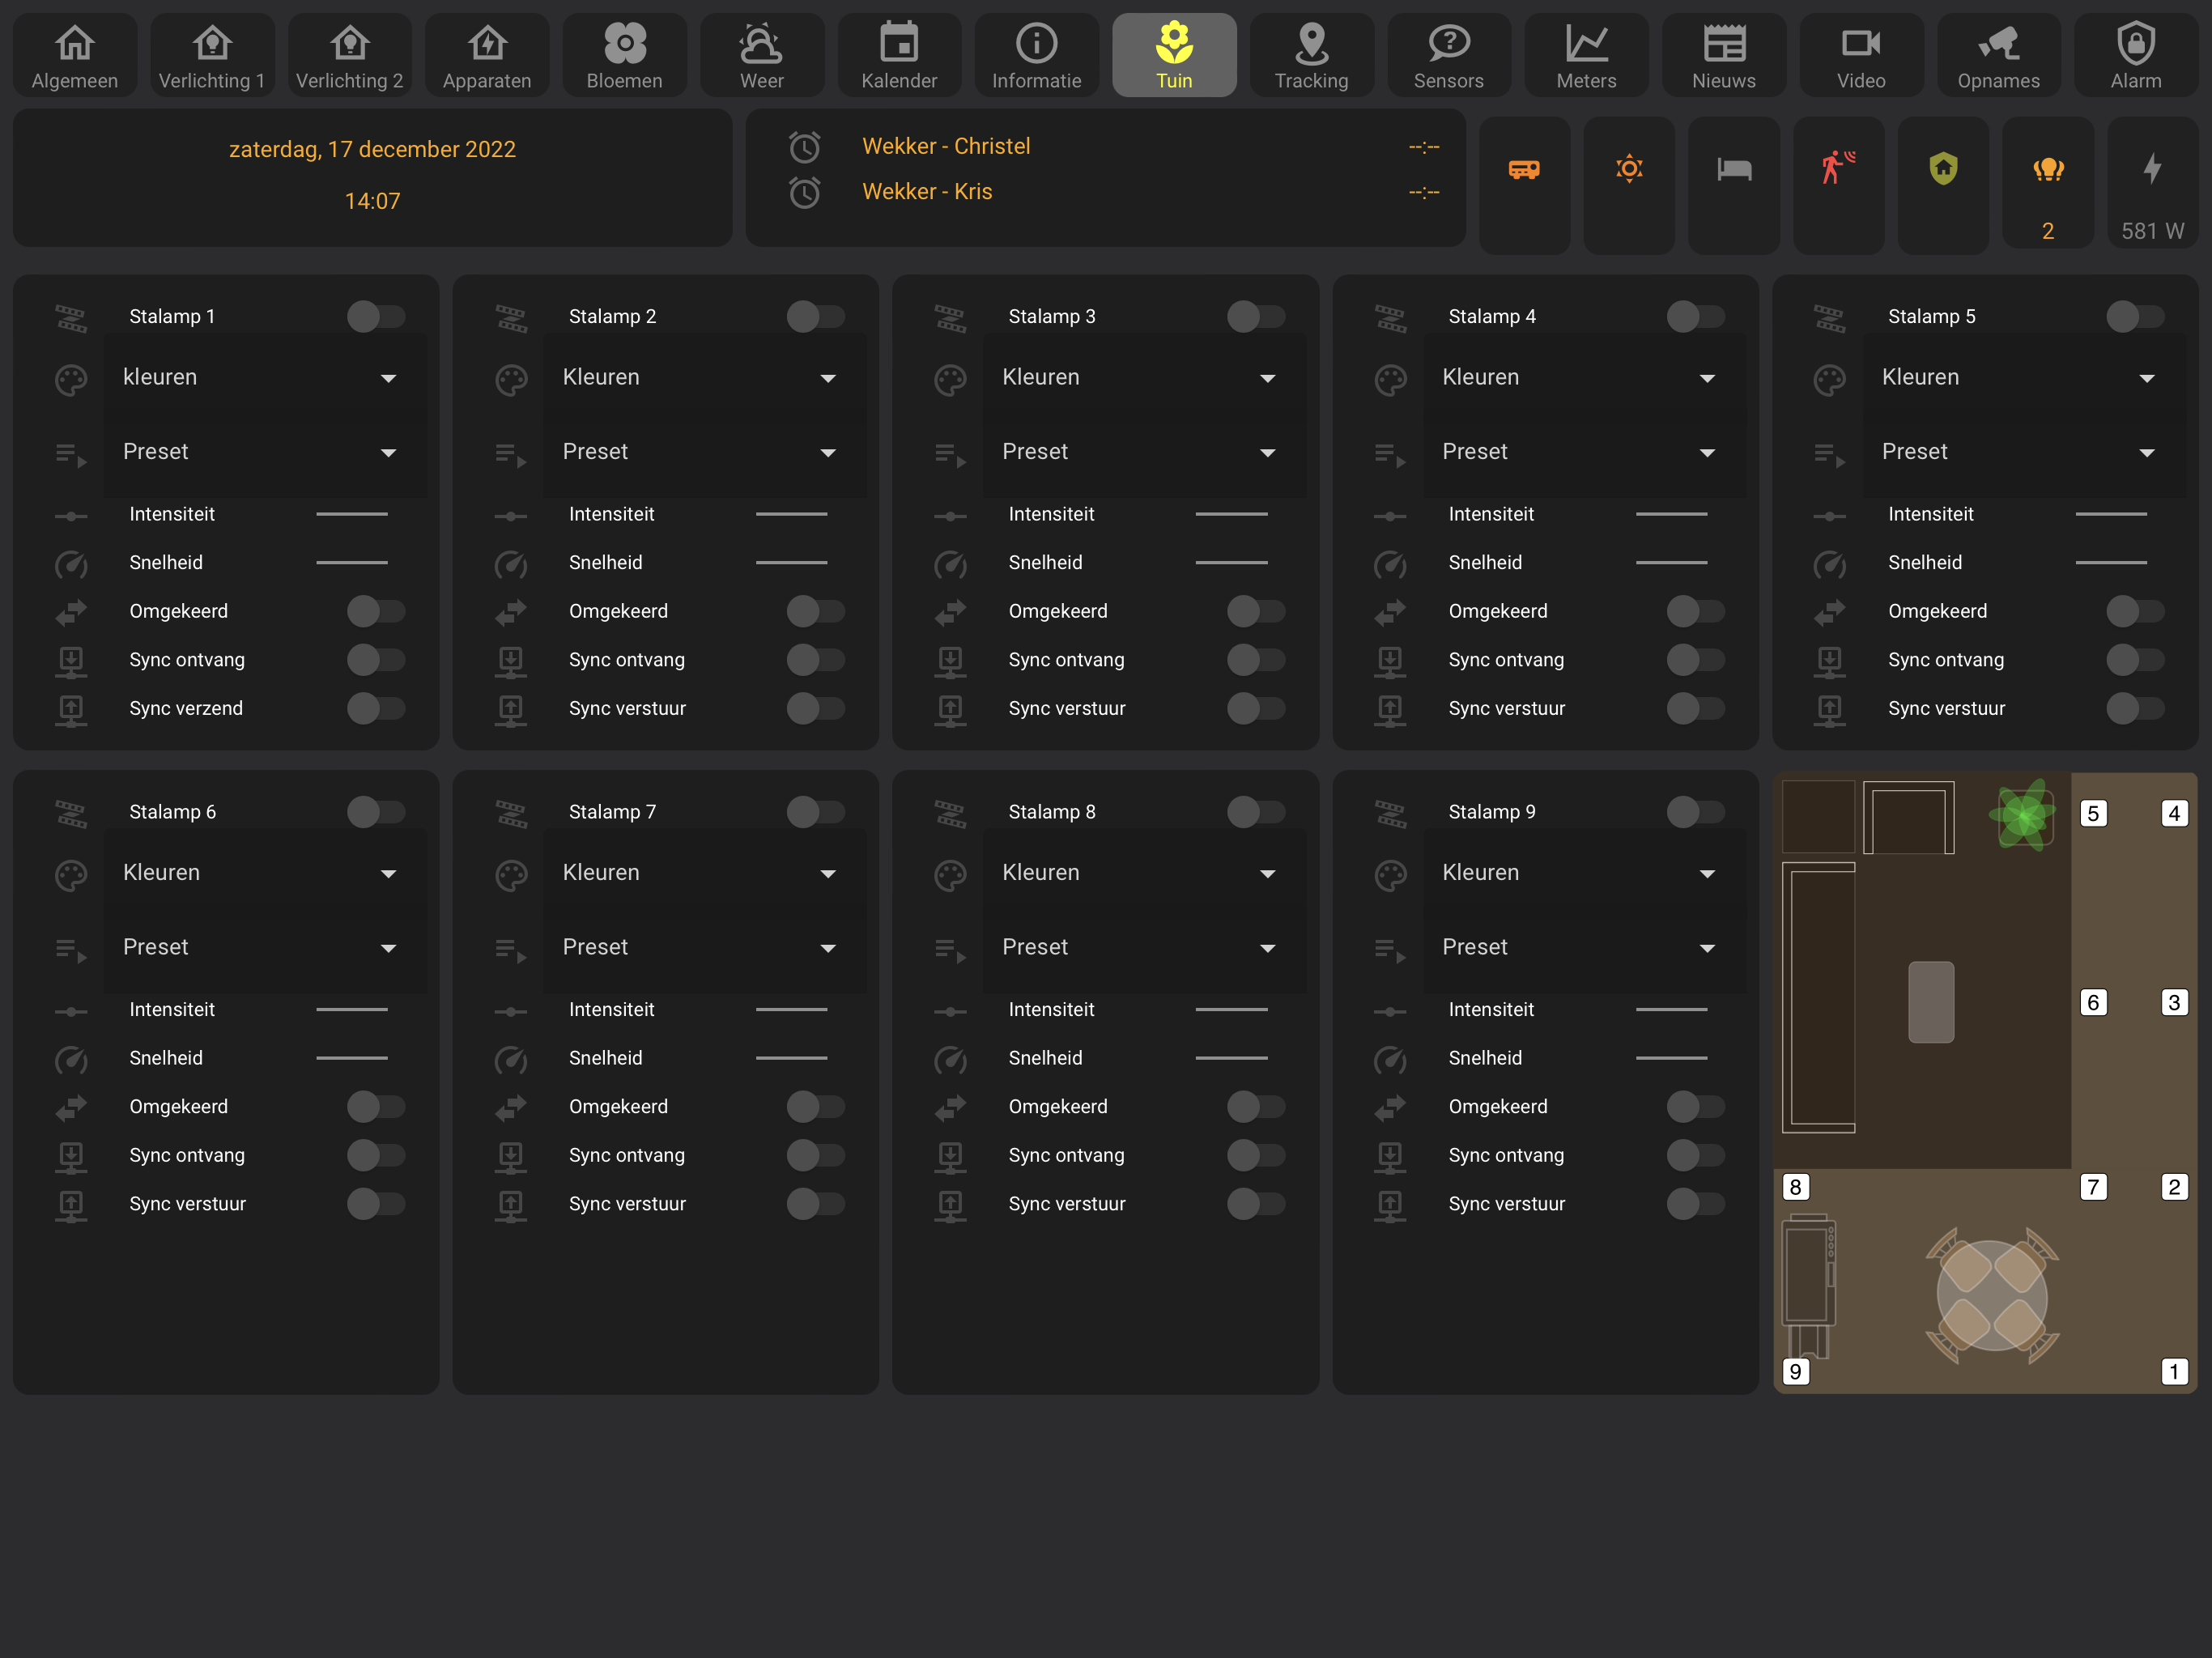Click the green home shield icon
The height and width of the screenshot is (1658, 2212).
pyautogui.click(x=1943, y=168)
